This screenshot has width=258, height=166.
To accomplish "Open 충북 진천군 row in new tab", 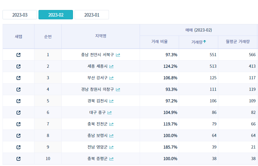I will point(18,124).
